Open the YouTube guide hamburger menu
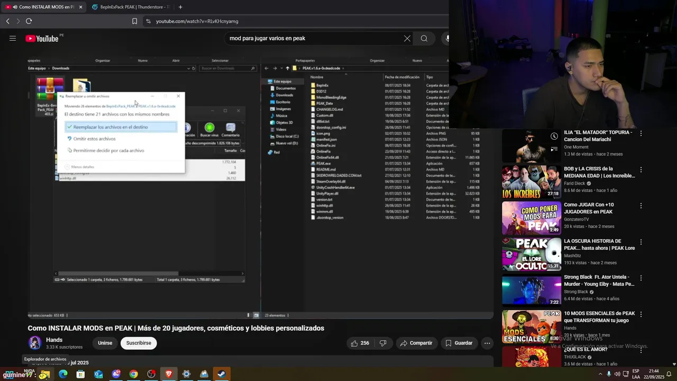The height and width of the screenshot is (381, 677). 13,38
